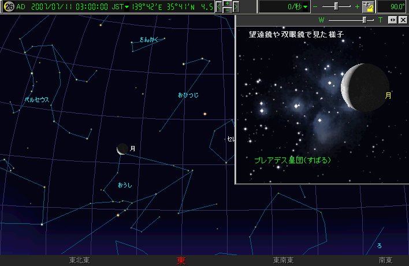Click the red East direction marker
Viewport: 409px width, 266px height.
pyautogui.click(x=181, y=260)
